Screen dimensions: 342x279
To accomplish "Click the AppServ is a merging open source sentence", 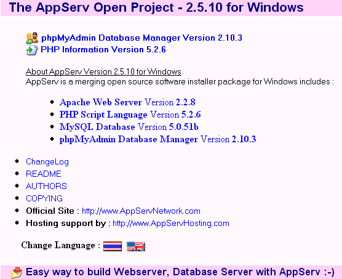I will click(180, 82).
